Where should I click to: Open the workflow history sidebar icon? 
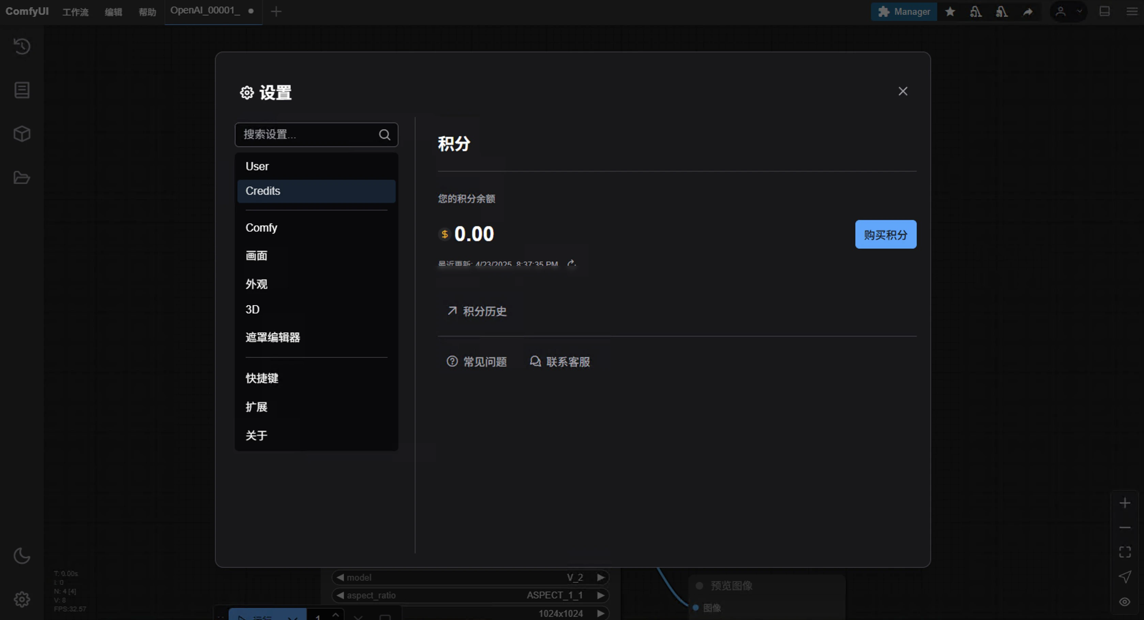(22, 46)
